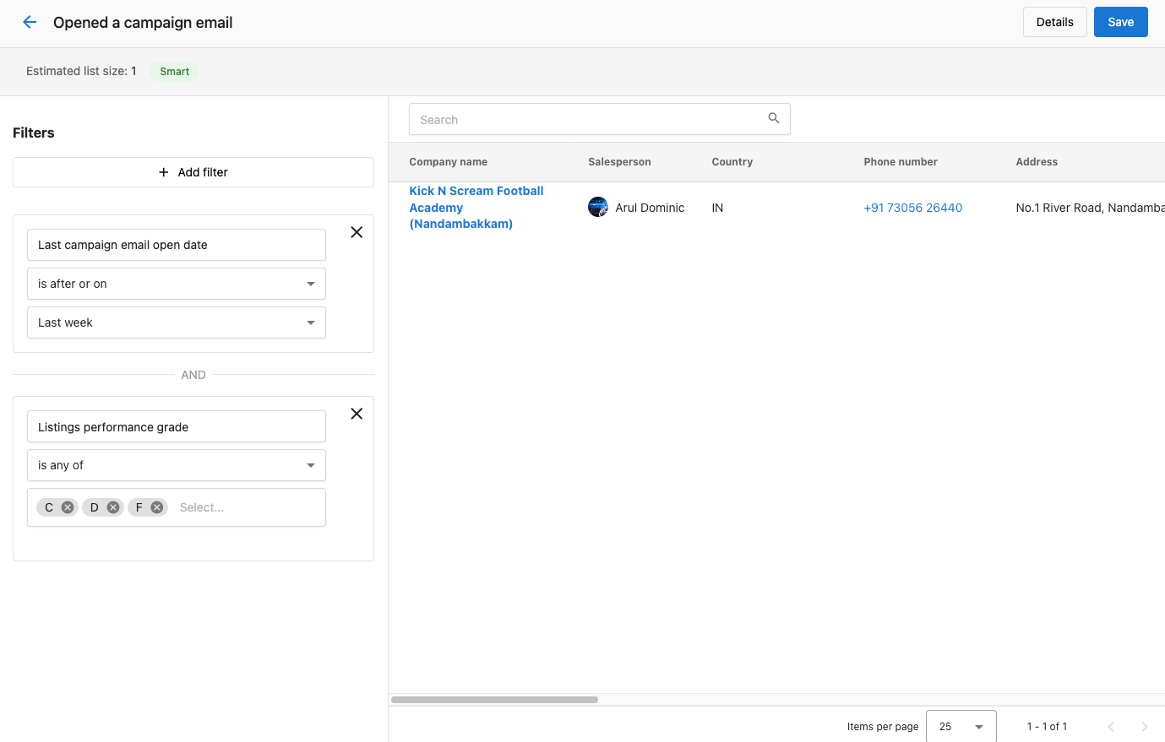Click the horizontal table scrollbar

(x=494, y=700)
